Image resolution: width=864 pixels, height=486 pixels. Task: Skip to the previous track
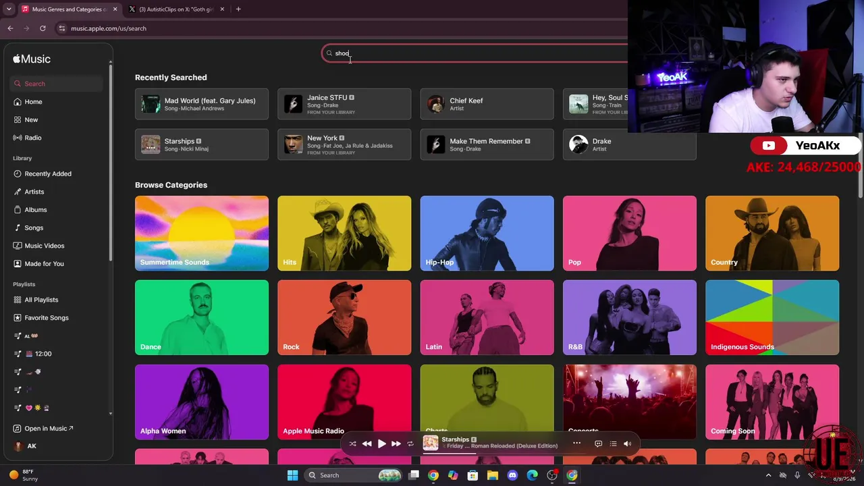coord(367,443)
